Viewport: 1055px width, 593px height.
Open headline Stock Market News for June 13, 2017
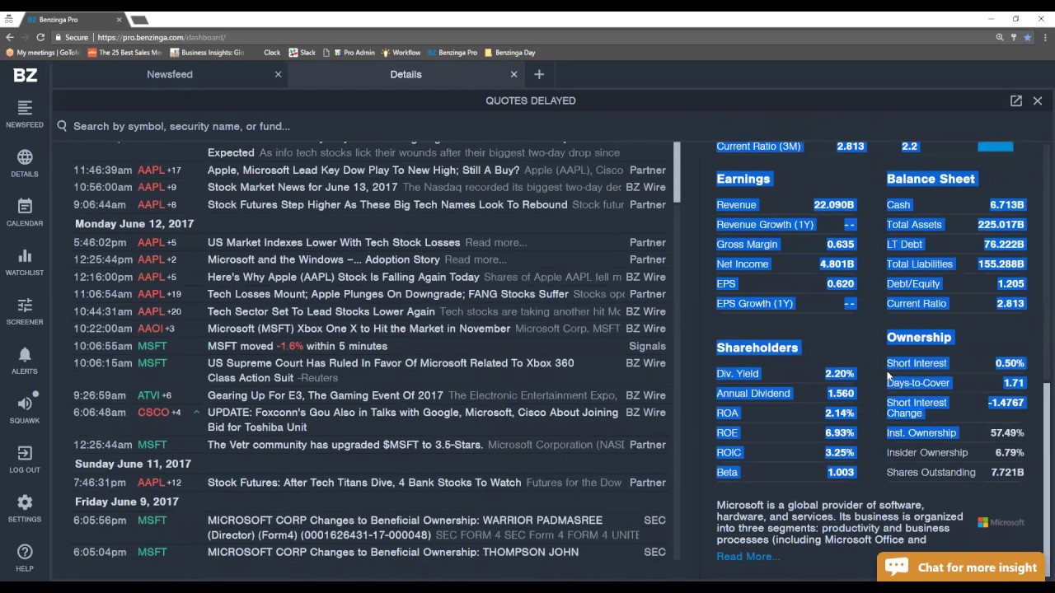(302, 188)
